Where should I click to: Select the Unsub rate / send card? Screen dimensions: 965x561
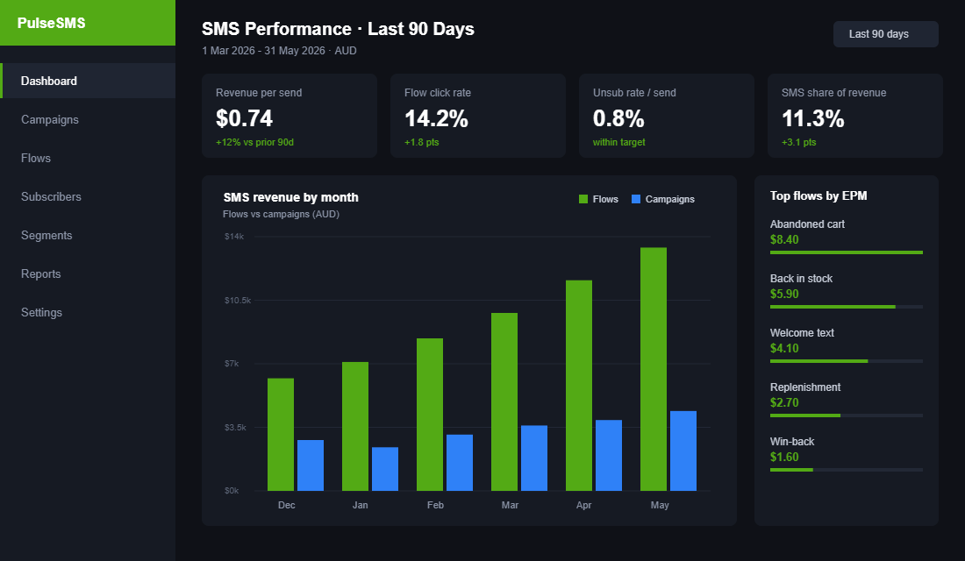tap(667, 116)
